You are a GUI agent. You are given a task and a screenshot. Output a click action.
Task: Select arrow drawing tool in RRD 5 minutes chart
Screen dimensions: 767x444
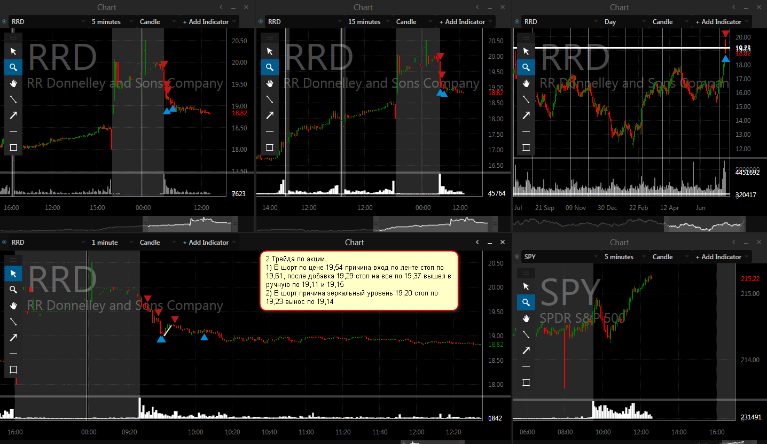click(13, 115)
